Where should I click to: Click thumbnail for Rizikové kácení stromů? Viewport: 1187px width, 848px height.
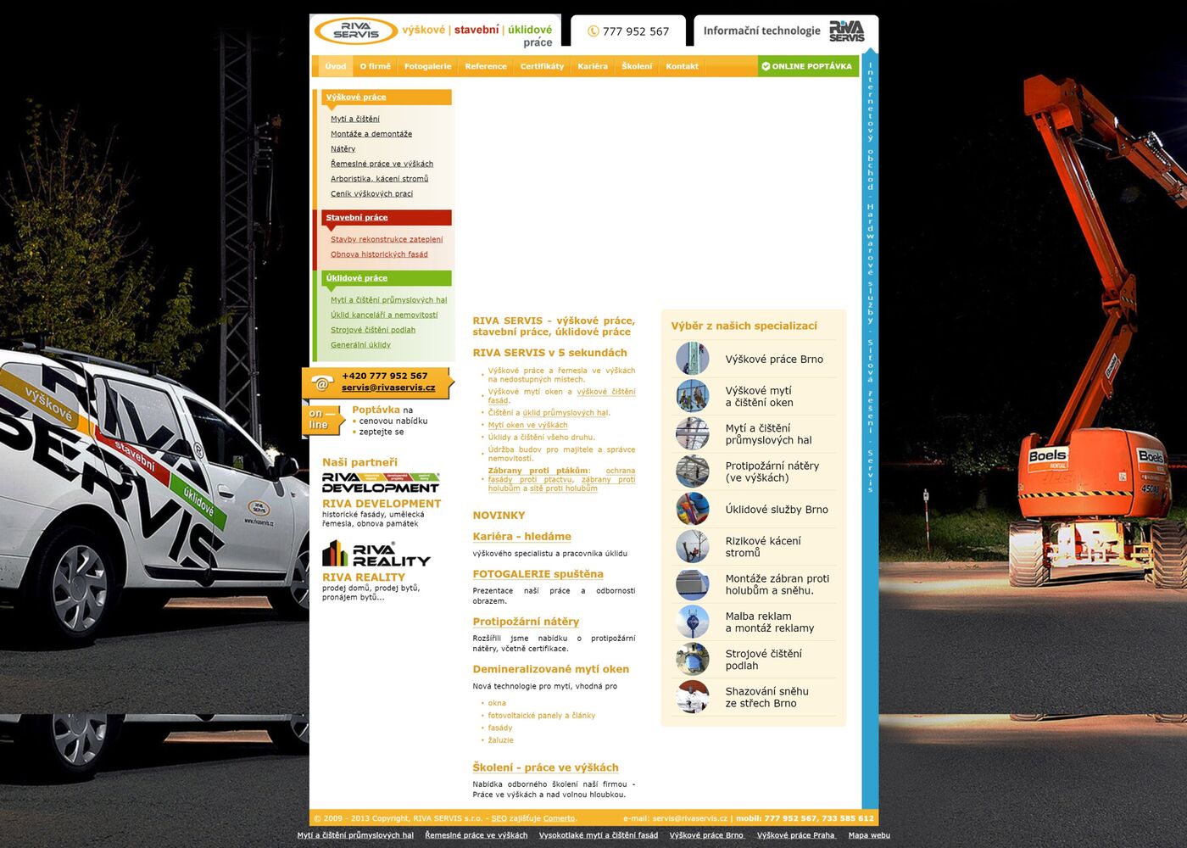[x=692, y=546]
